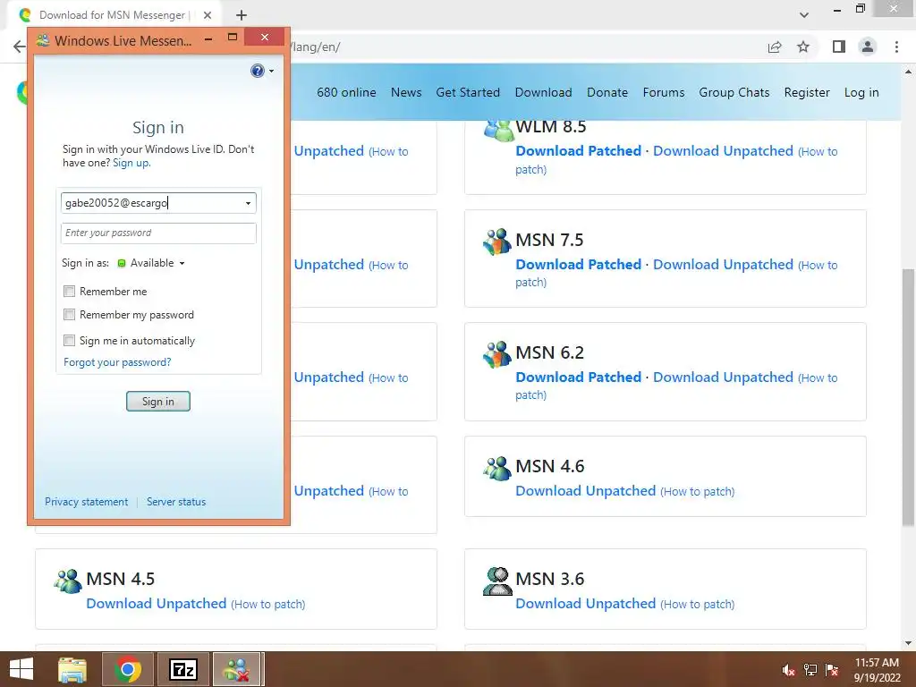Click the password input field

[x=158, y=233]
